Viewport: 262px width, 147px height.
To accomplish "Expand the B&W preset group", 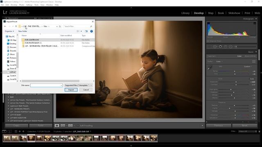I will (8, 97).
